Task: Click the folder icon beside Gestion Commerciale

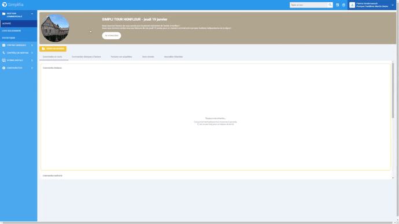Action: pos(3,14)
